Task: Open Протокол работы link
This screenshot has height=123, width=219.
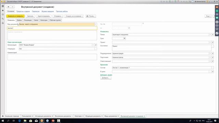Action: (62, 11)
